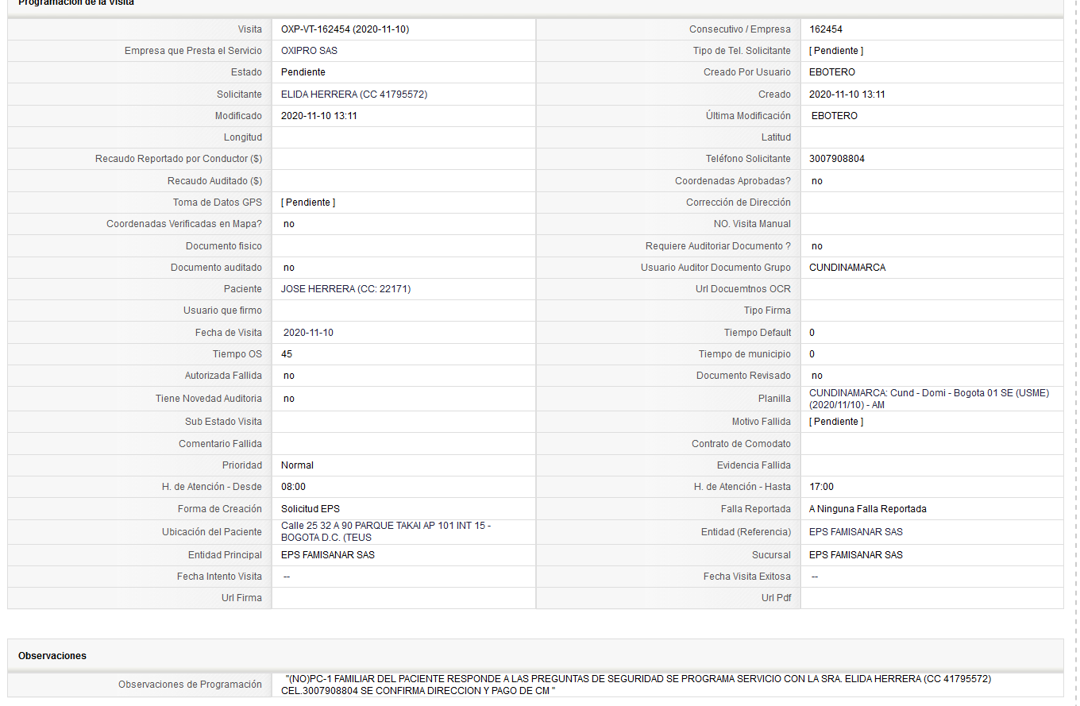Click the Teléfono Solicitante number 3007908804
The height and width of the screenshot is (706, 1080).
837,159
